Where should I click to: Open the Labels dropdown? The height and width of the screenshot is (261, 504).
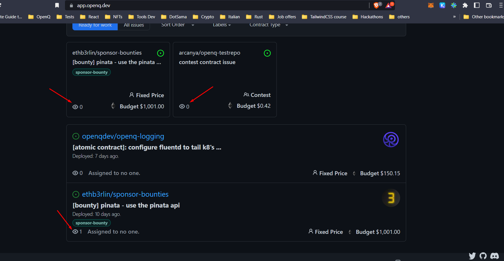click(222, 25)
